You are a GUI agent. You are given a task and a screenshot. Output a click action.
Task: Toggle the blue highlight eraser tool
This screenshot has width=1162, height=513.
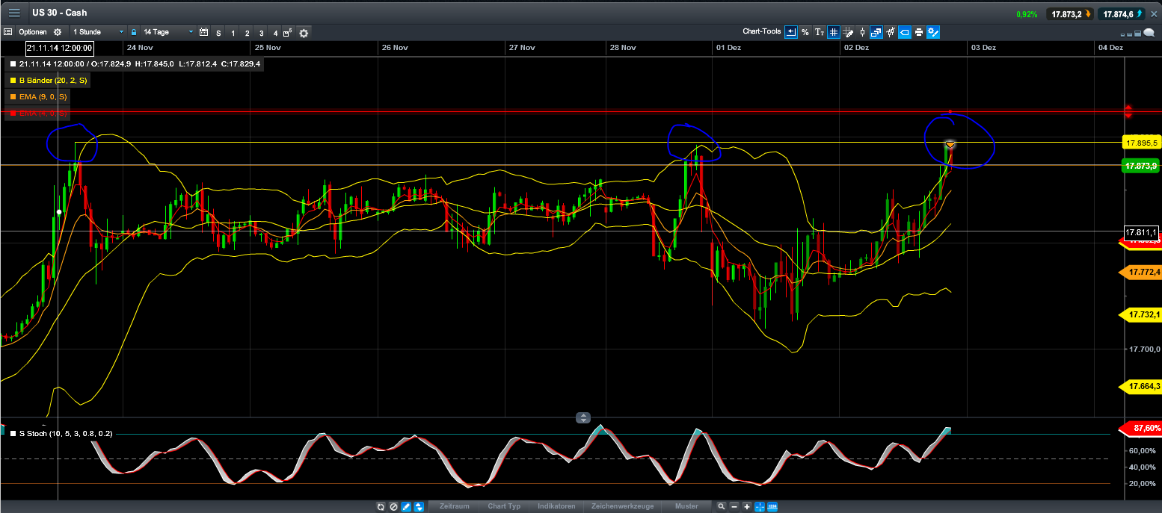pos(903,32)
